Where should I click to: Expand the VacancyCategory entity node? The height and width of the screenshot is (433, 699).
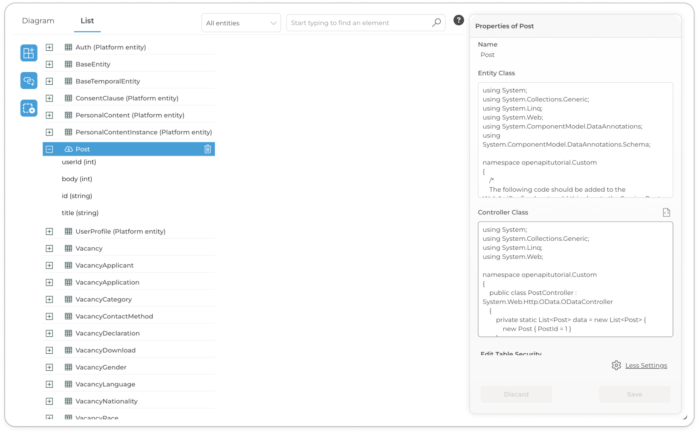[x=49, y=299]
